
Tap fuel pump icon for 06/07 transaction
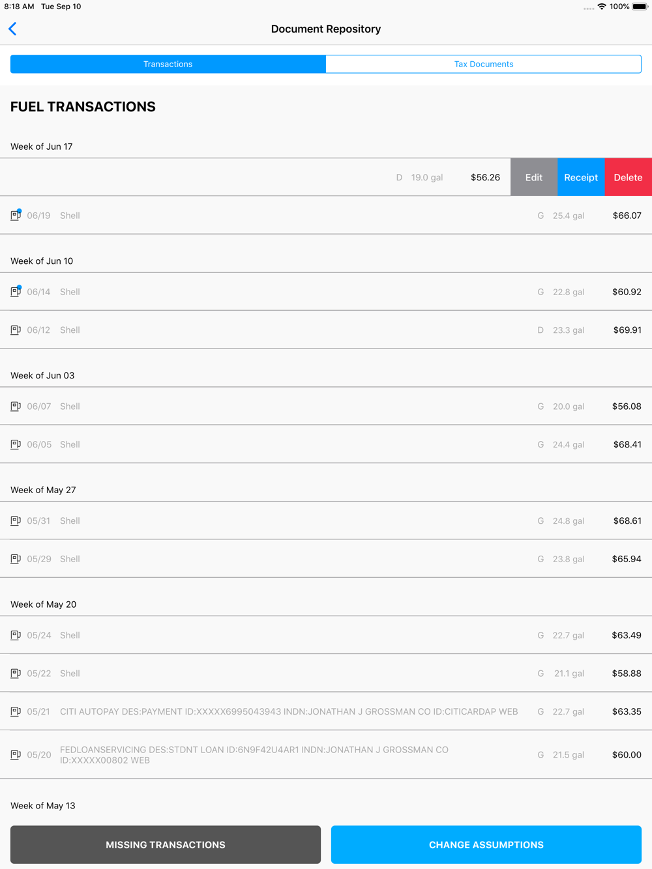(x=16, y=406)
